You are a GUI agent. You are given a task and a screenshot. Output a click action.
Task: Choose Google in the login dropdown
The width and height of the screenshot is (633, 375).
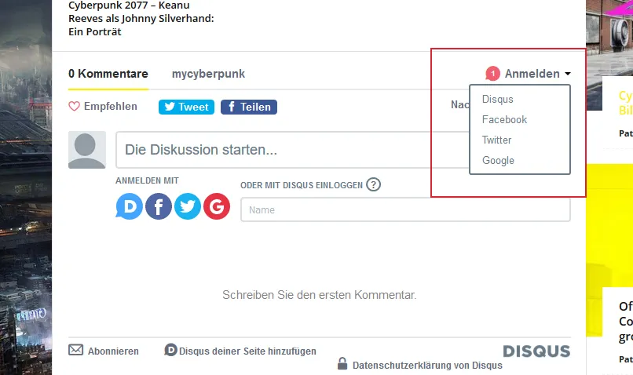(x=498, y=161)
